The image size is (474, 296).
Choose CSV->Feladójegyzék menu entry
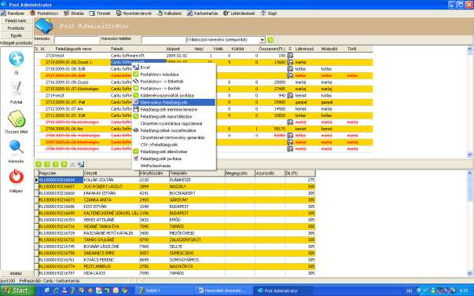pos(174,144)
